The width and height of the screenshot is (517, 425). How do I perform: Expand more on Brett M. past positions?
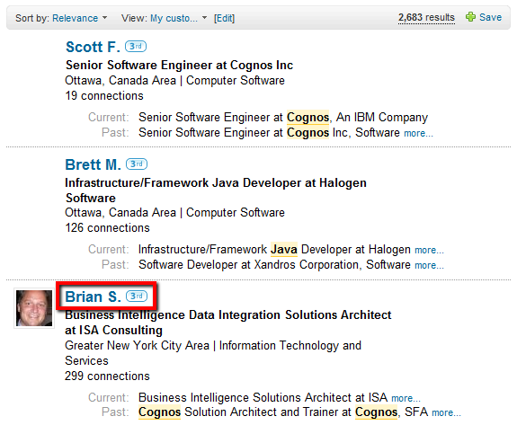(x=429, y=266)
